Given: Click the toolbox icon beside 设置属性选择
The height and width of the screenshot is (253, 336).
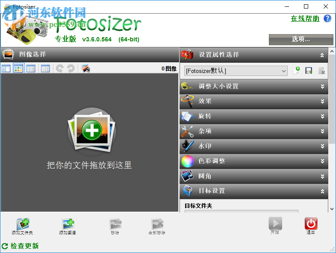Looking at the screenshot, I should [x=187, y=55].
